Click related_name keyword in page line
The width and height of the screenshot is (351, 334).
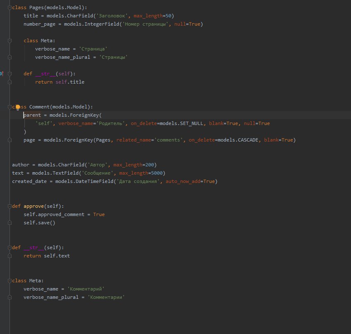click(x=134, y=140)
